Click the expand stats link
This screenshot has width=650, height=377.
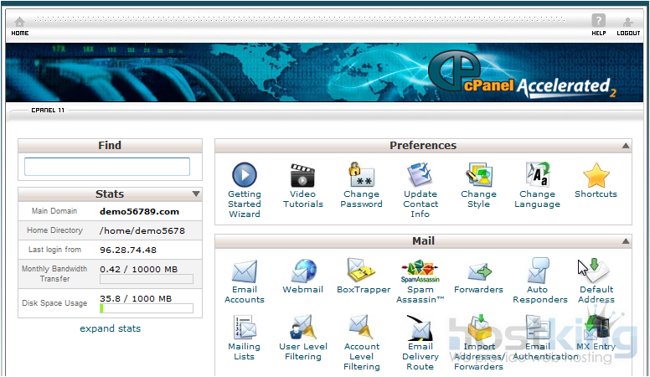tap(110, 328)
